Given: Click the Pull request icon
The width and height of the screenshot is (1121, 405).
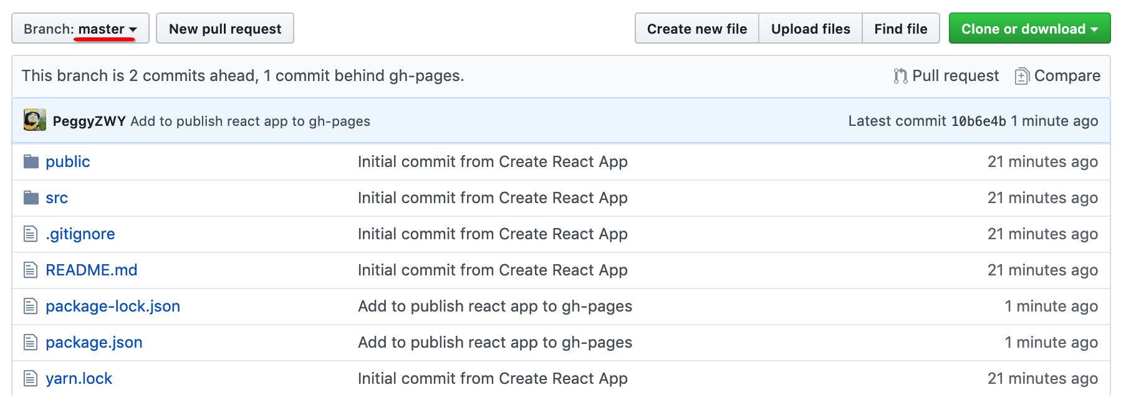Looking at the screenshot, I should point(900,76).
